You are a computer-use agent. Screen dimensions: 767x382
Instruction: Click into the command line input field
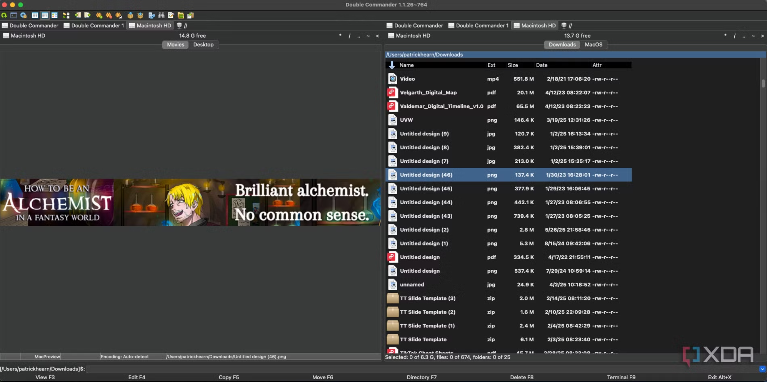click(x=422, y=369)
